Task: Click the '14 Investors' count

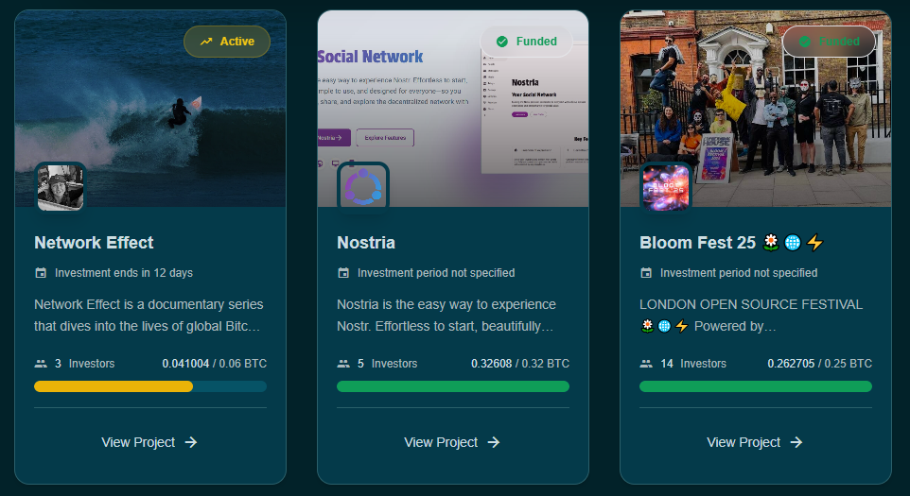Action: [693, 364]
